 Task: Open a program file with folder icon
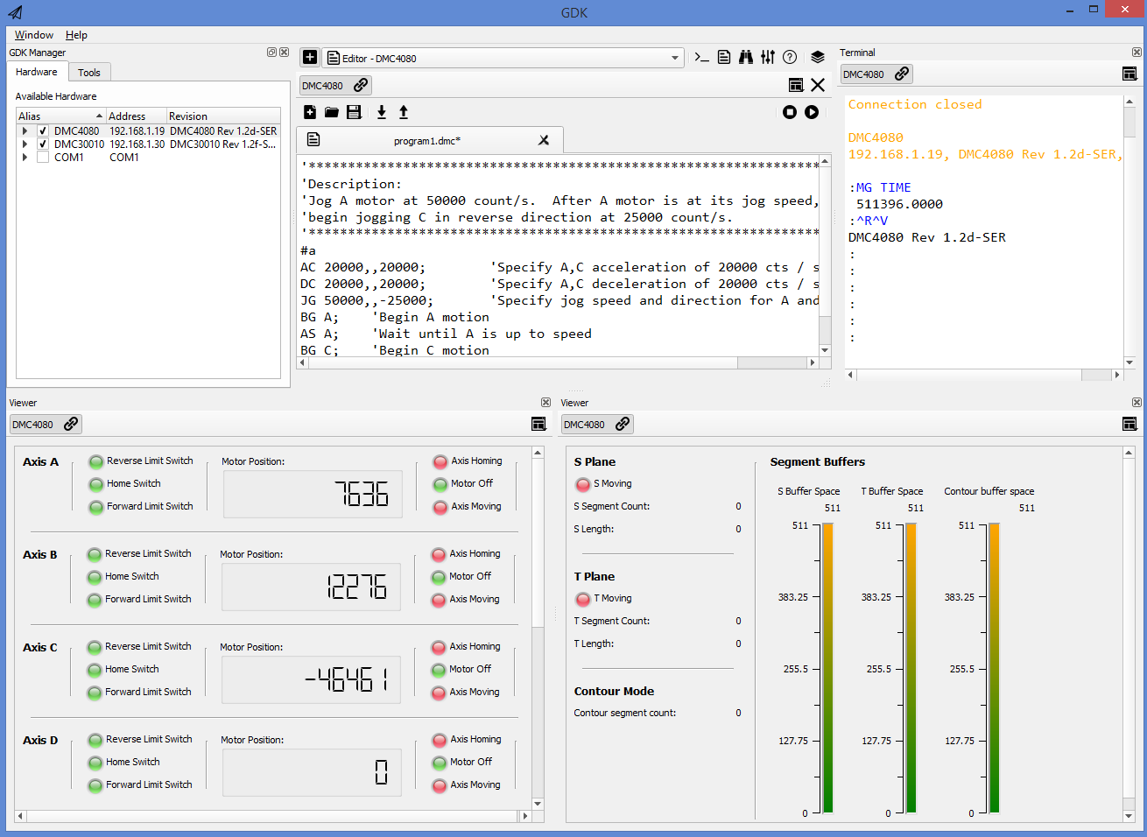coord(332,112)
